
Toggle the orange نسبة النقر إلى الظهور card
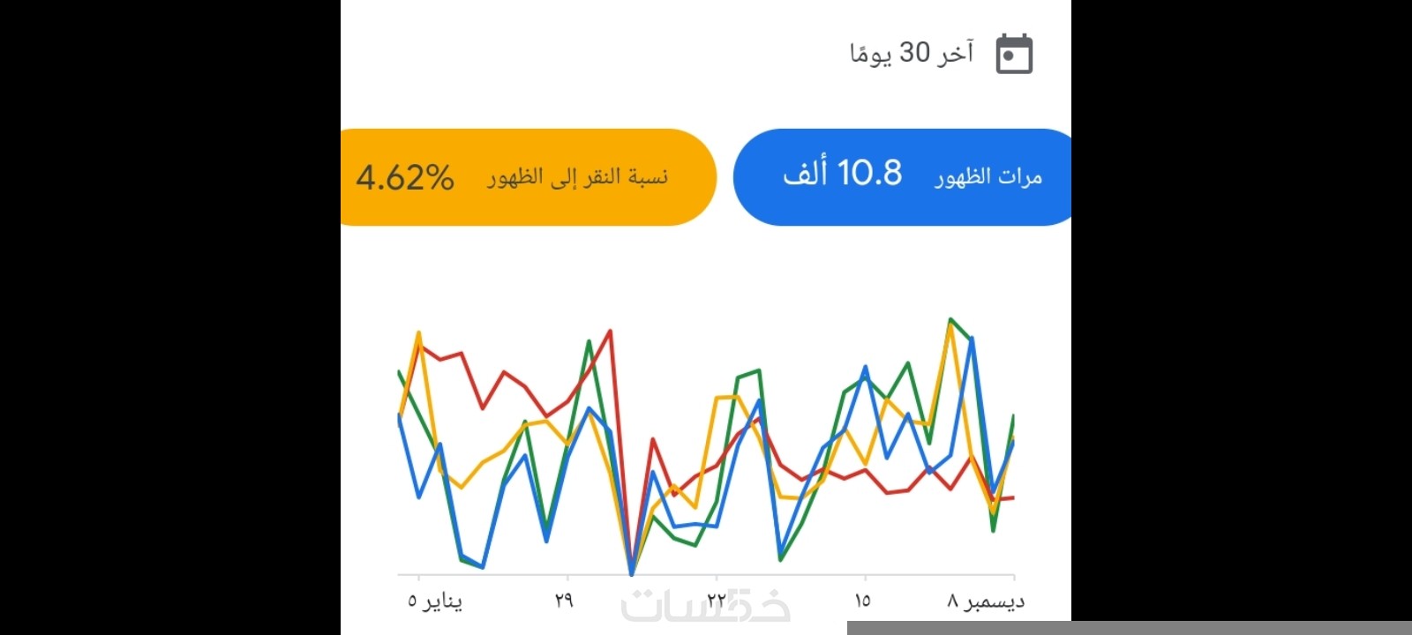pyautogui.click(x=527, y=177)
